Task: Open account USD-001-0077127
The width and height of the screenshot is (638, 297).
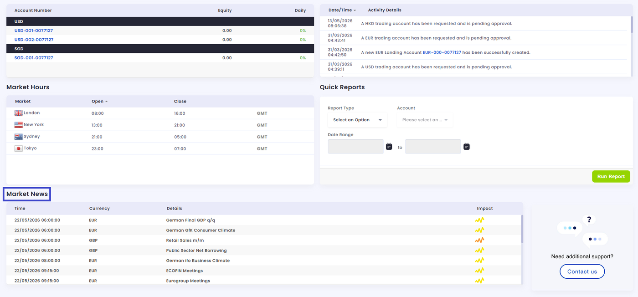Action: [34, 31]
